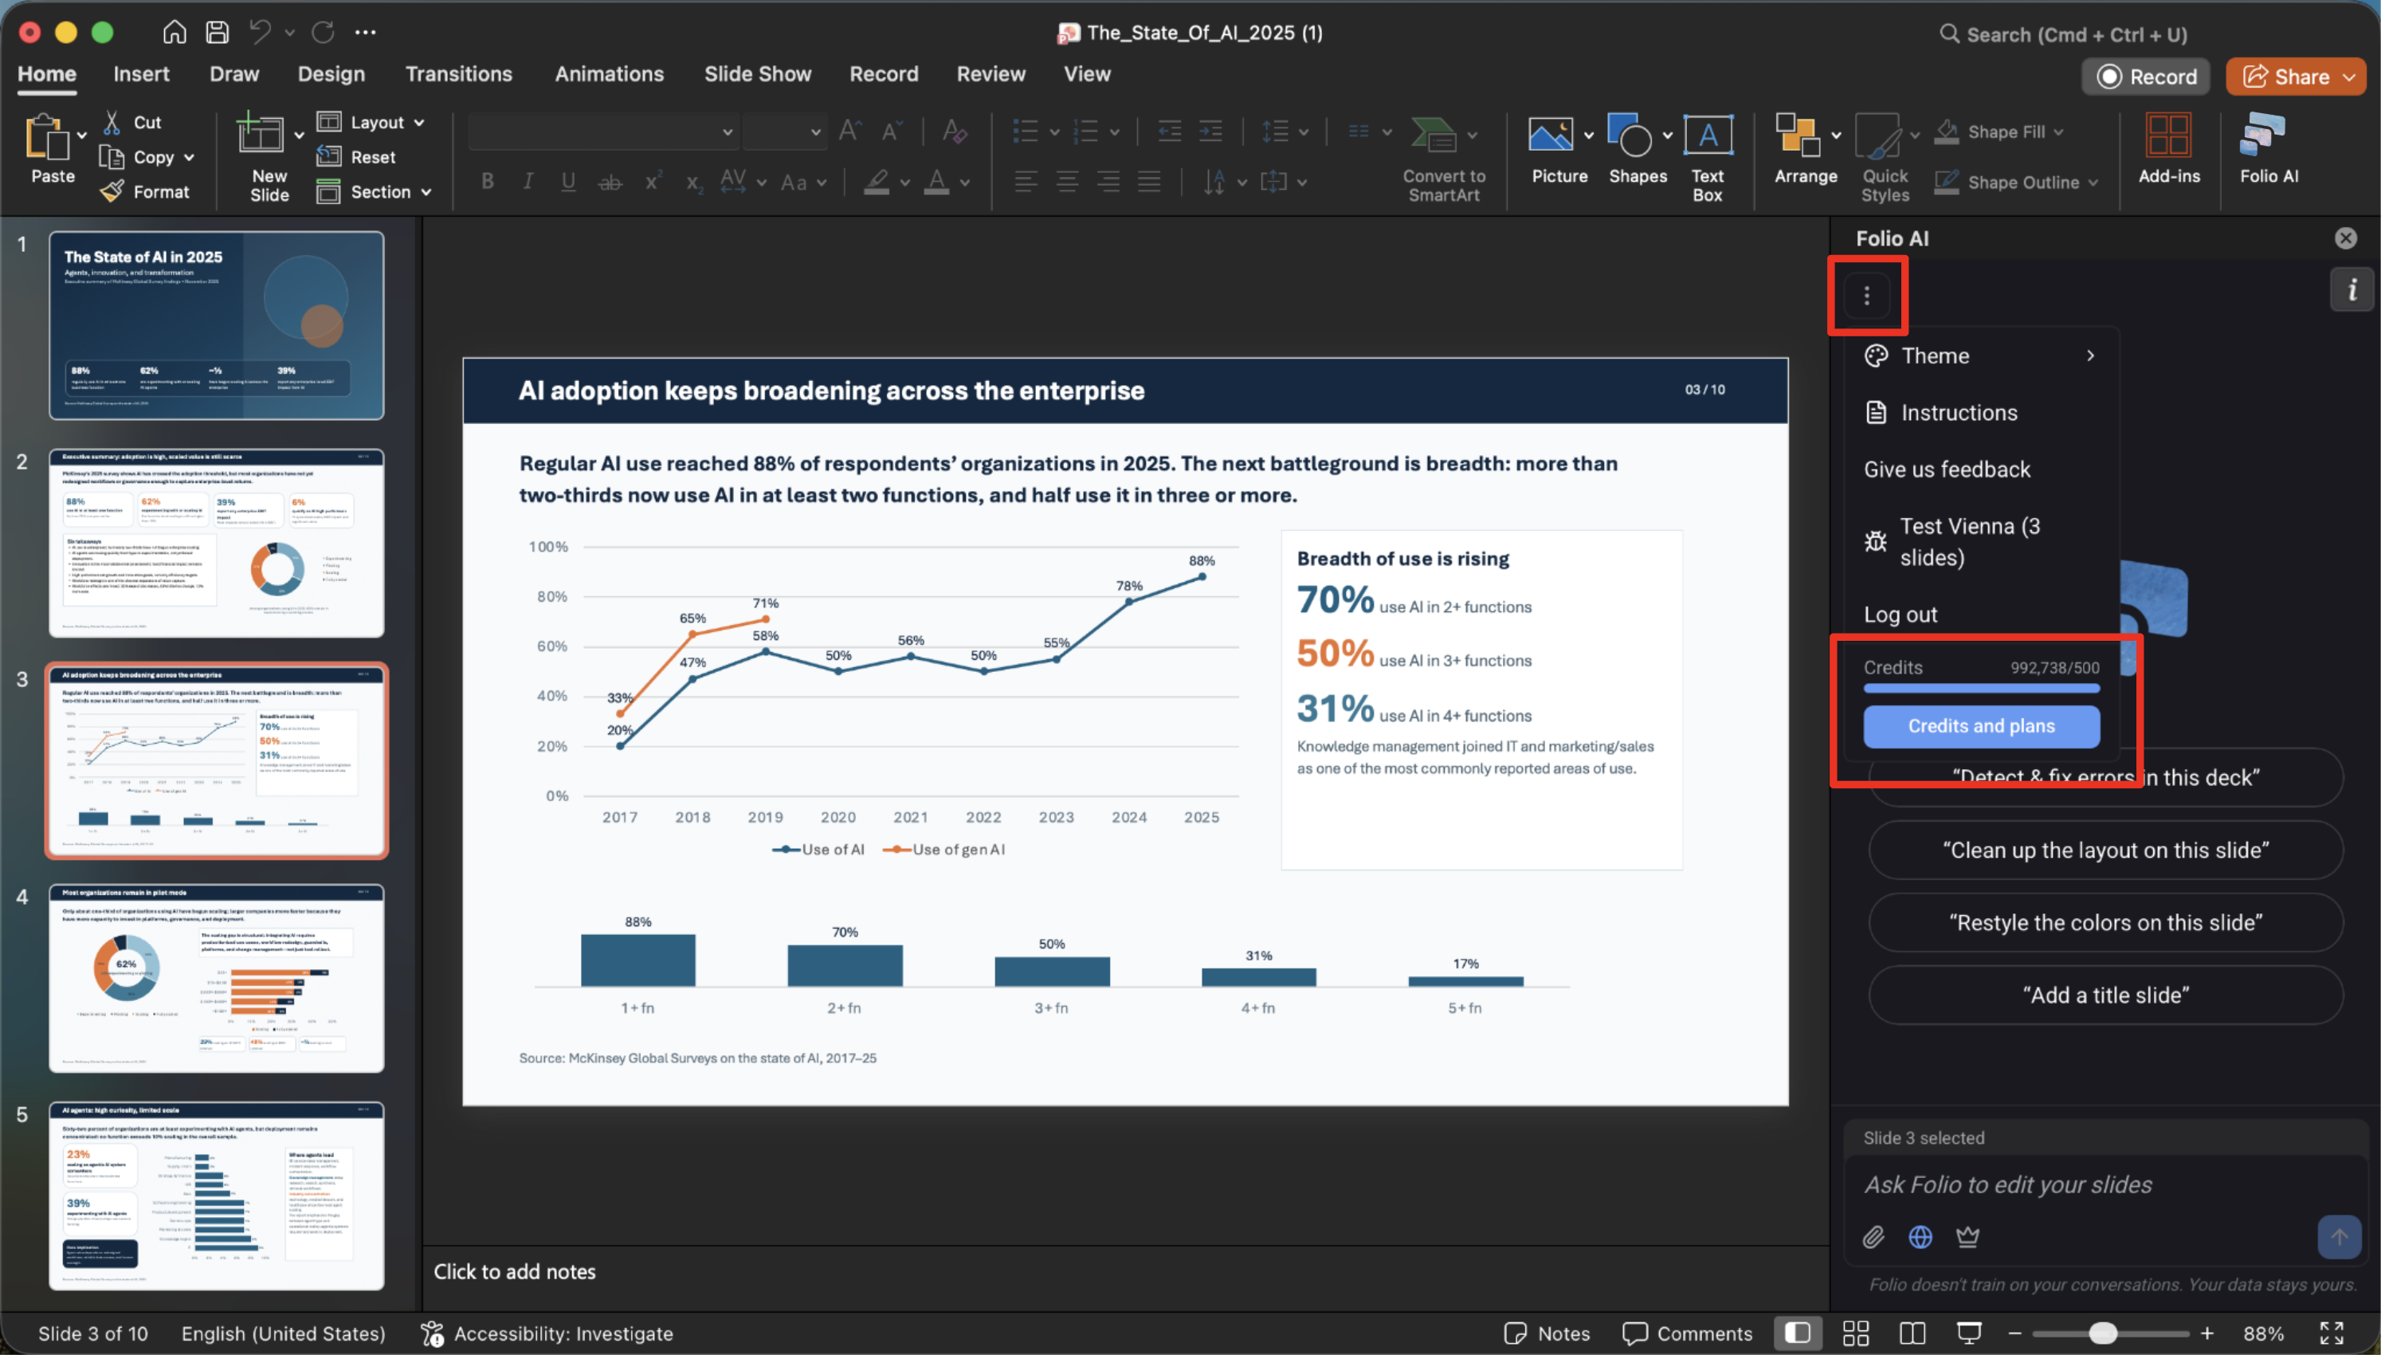This screenshot has height=1355, width=2381.
Task: Use "Restyle the colors on this slide" suggestion
Action: pos(2106,922)
